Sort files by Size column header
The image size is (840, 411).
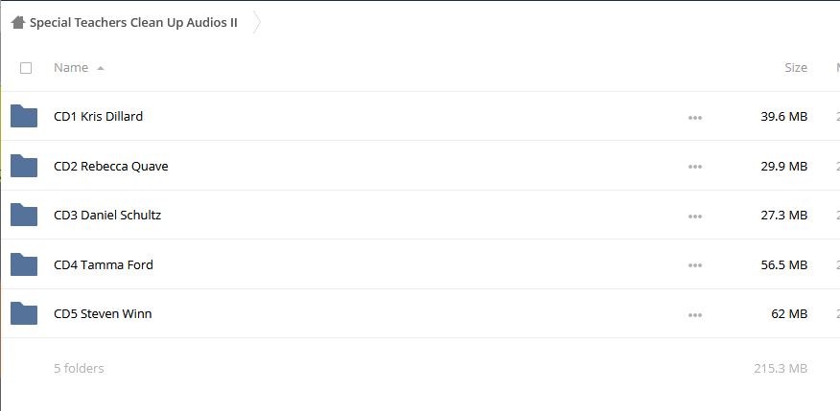point(796,67)
